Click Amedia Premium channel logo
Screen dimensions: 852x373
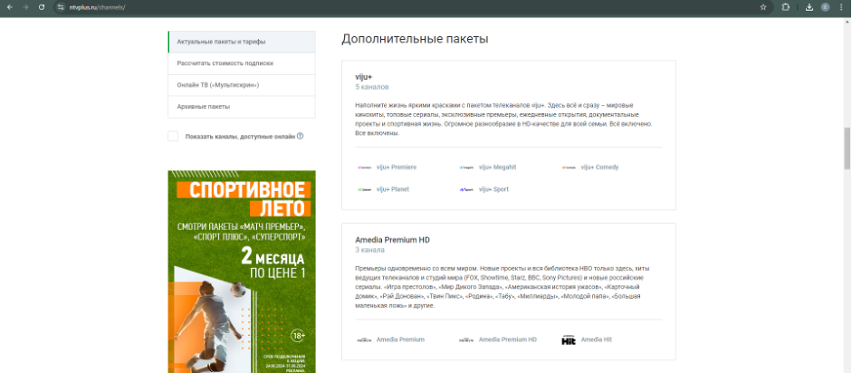(364, 340)
